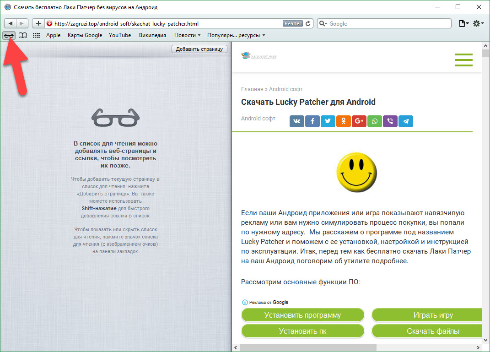Open the bookmarks book icon

(22, 35)
